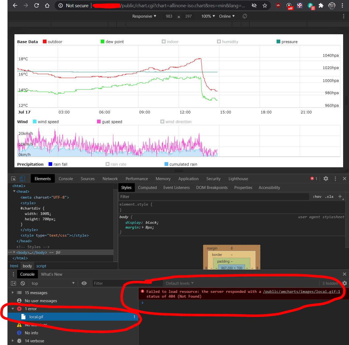Click the red outdoor legend swatch
Screen dimensions: 349x345
pos(45,41)
